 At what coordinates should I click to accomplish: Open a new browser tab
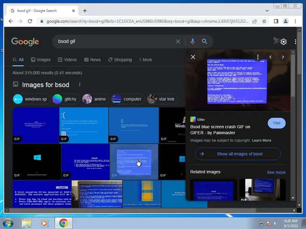tap(85, 11)
